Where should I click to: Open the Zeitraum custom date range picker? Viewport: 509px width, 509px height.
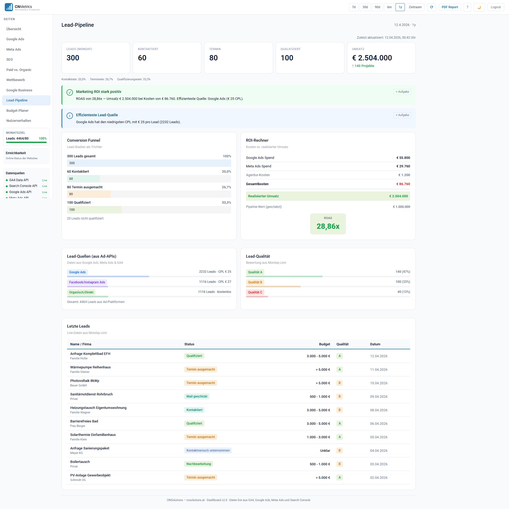415,7
